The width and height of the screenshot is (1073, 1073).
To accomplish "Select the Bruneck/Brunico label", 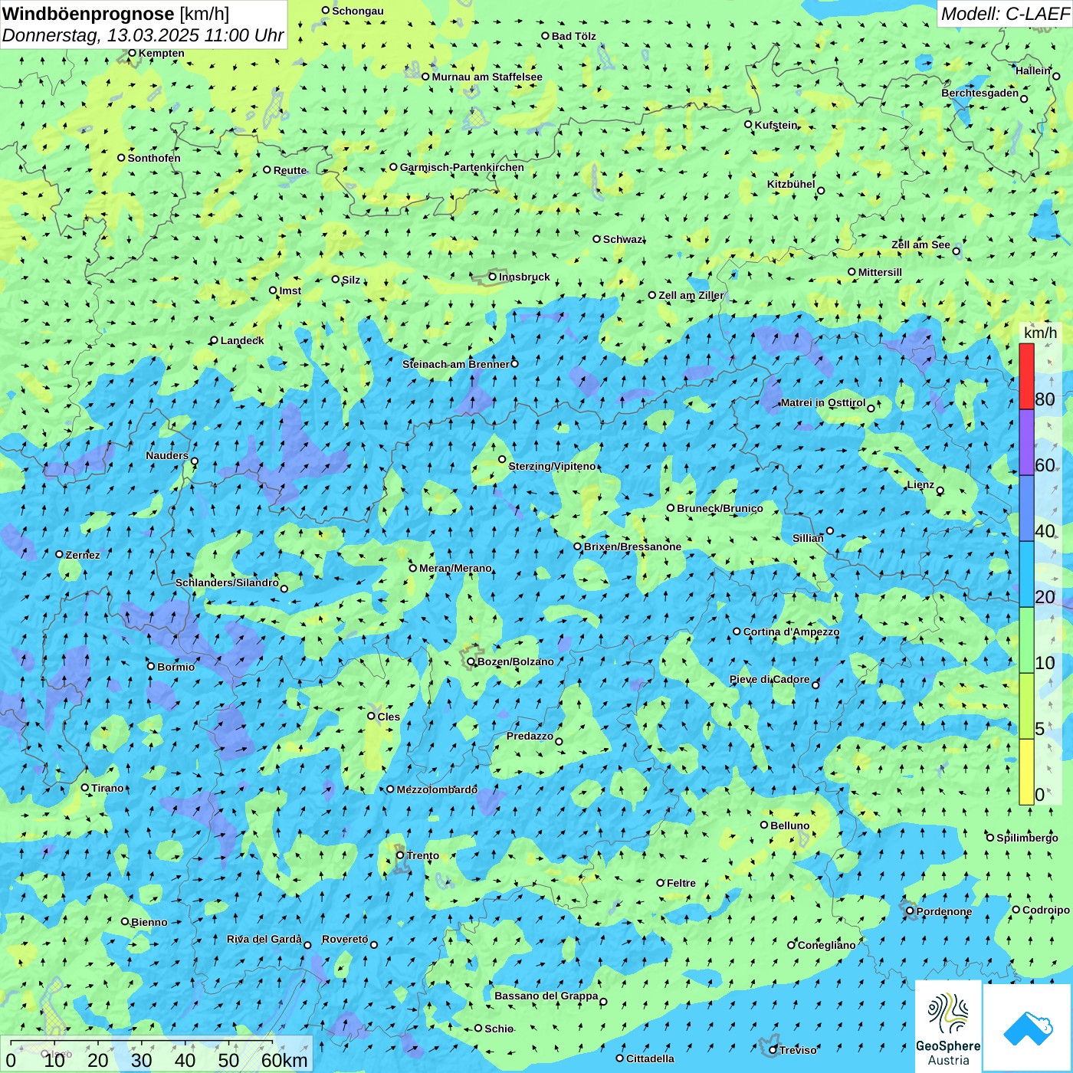I will coord(720,508).
